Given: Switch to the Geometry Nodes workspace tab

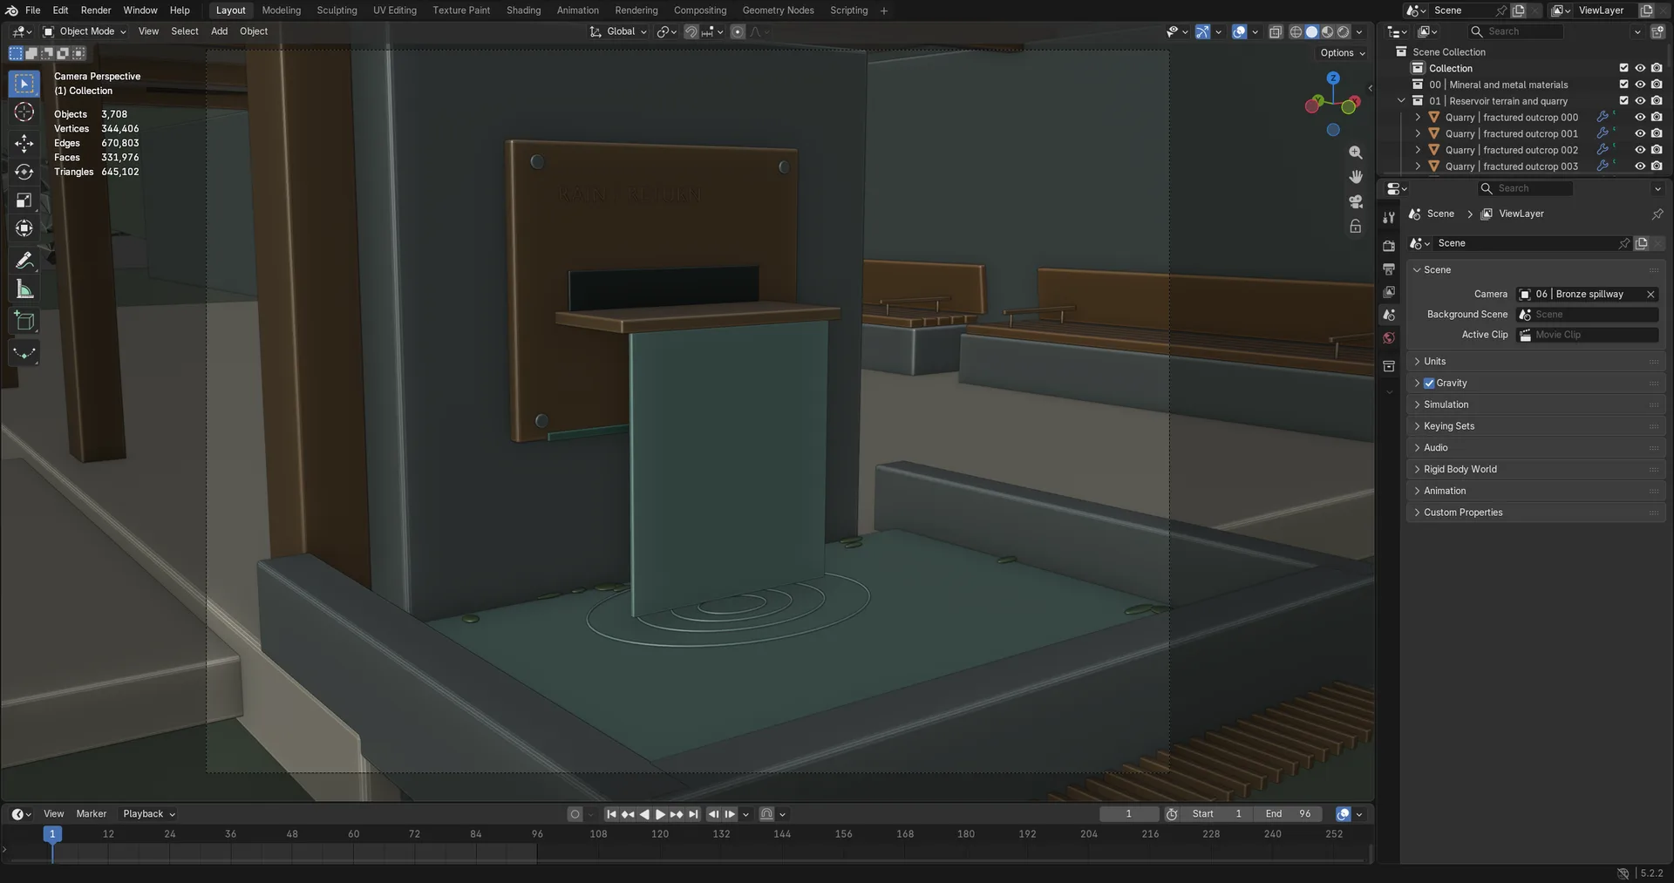Looking at the screenshot, I should (778, 10).
